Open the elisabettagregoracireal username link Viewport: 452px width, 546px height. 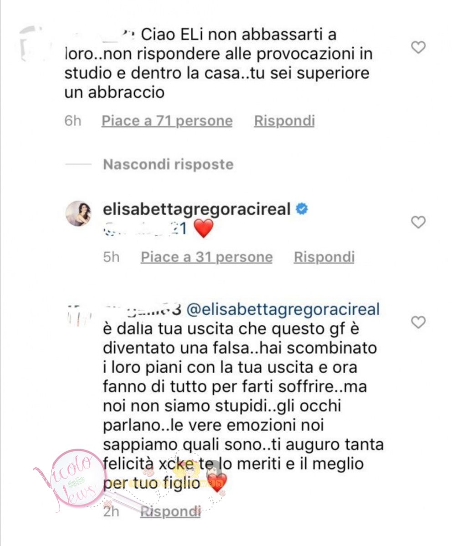[197, 209]
